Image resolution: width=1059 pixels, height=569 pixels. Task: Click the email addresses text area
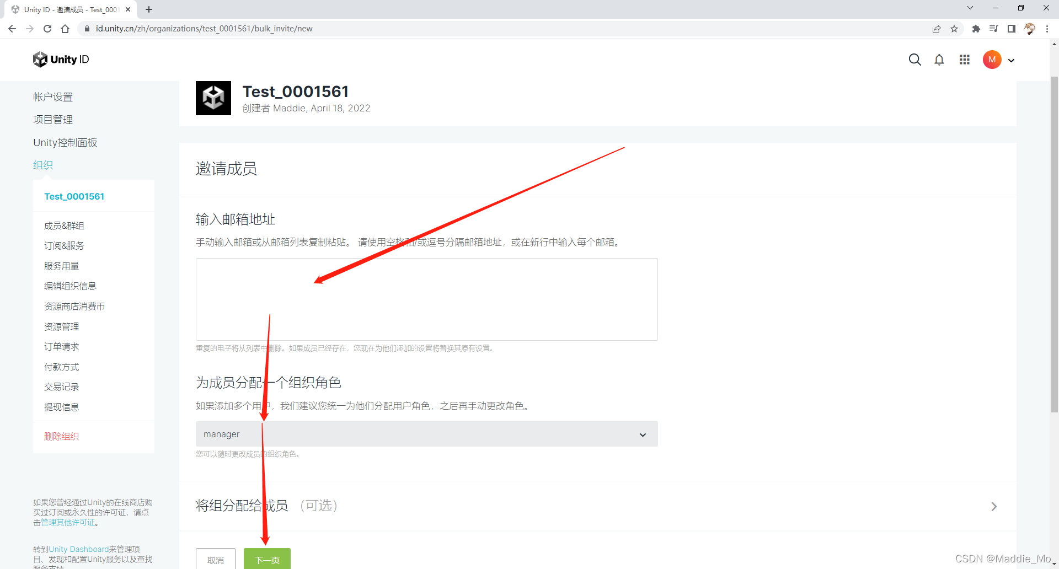pyautogui.click(x=427, y=299)
